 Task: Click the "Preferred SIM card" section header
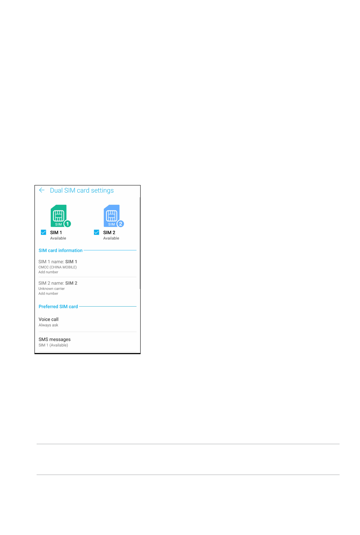point(58,307)
